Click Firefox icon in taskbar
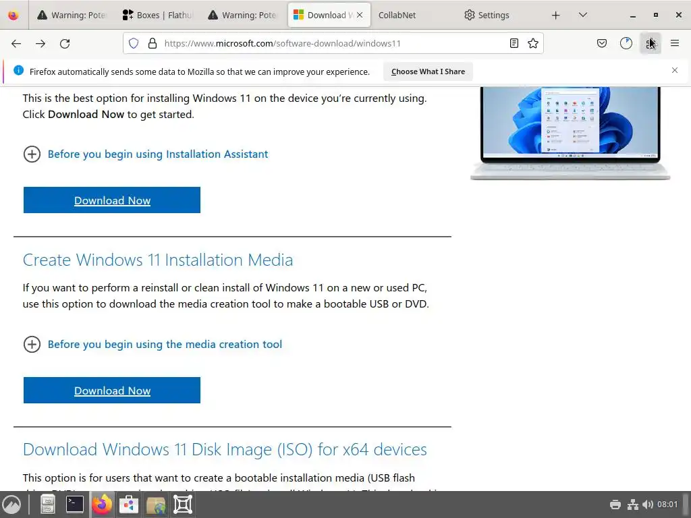691x518 pixels. pos(102,505)
